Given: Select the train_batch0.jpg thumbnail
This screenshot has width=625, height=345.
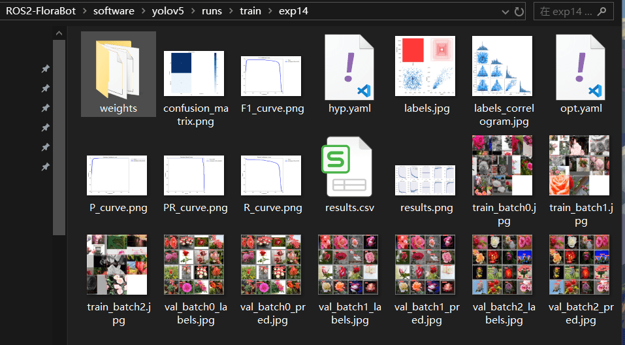Looking at the screenshot, I should (x=503, y=167).
